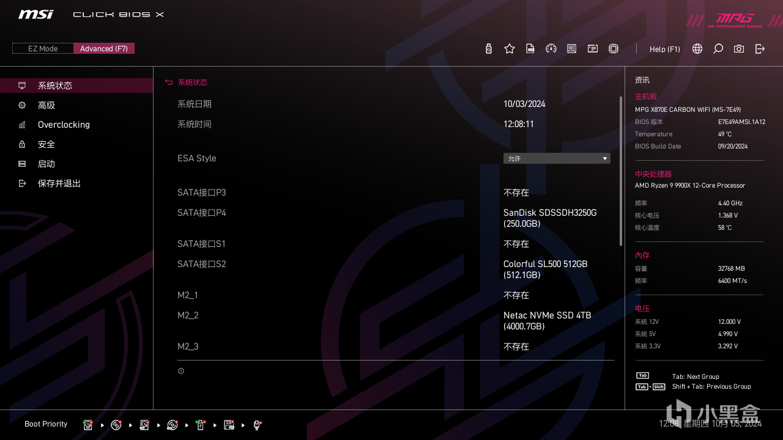783x440 pixels.
Task: Open the 启动 boot menu
Action: point(76,164)
